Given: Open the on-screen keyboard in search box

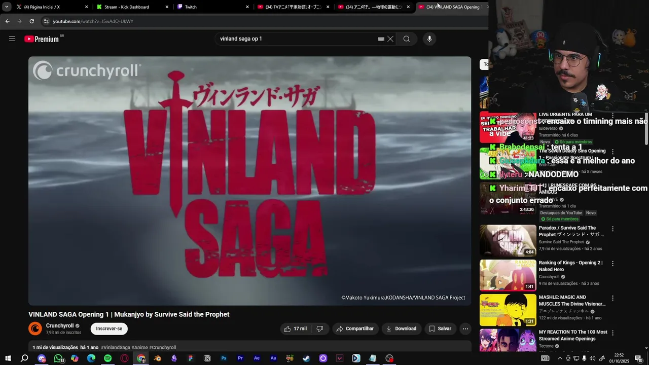Looking at the screenshot, I should coord(381,39).
